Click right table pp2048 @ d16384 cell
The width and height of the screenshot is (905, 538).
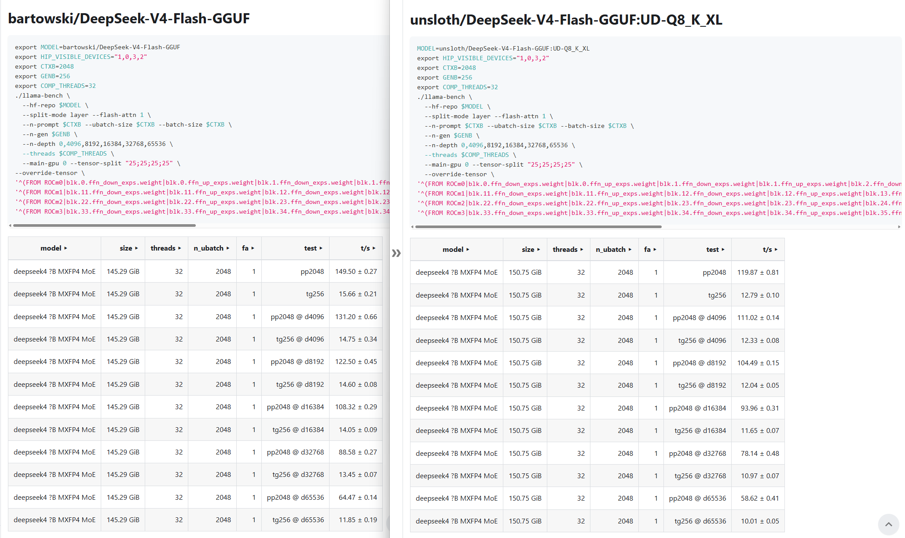698,408
